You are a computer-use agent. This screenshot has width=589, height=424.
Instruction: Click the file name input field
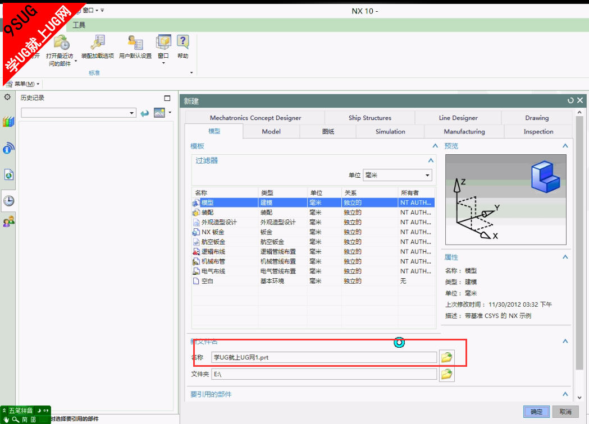[x=324, y=357]
